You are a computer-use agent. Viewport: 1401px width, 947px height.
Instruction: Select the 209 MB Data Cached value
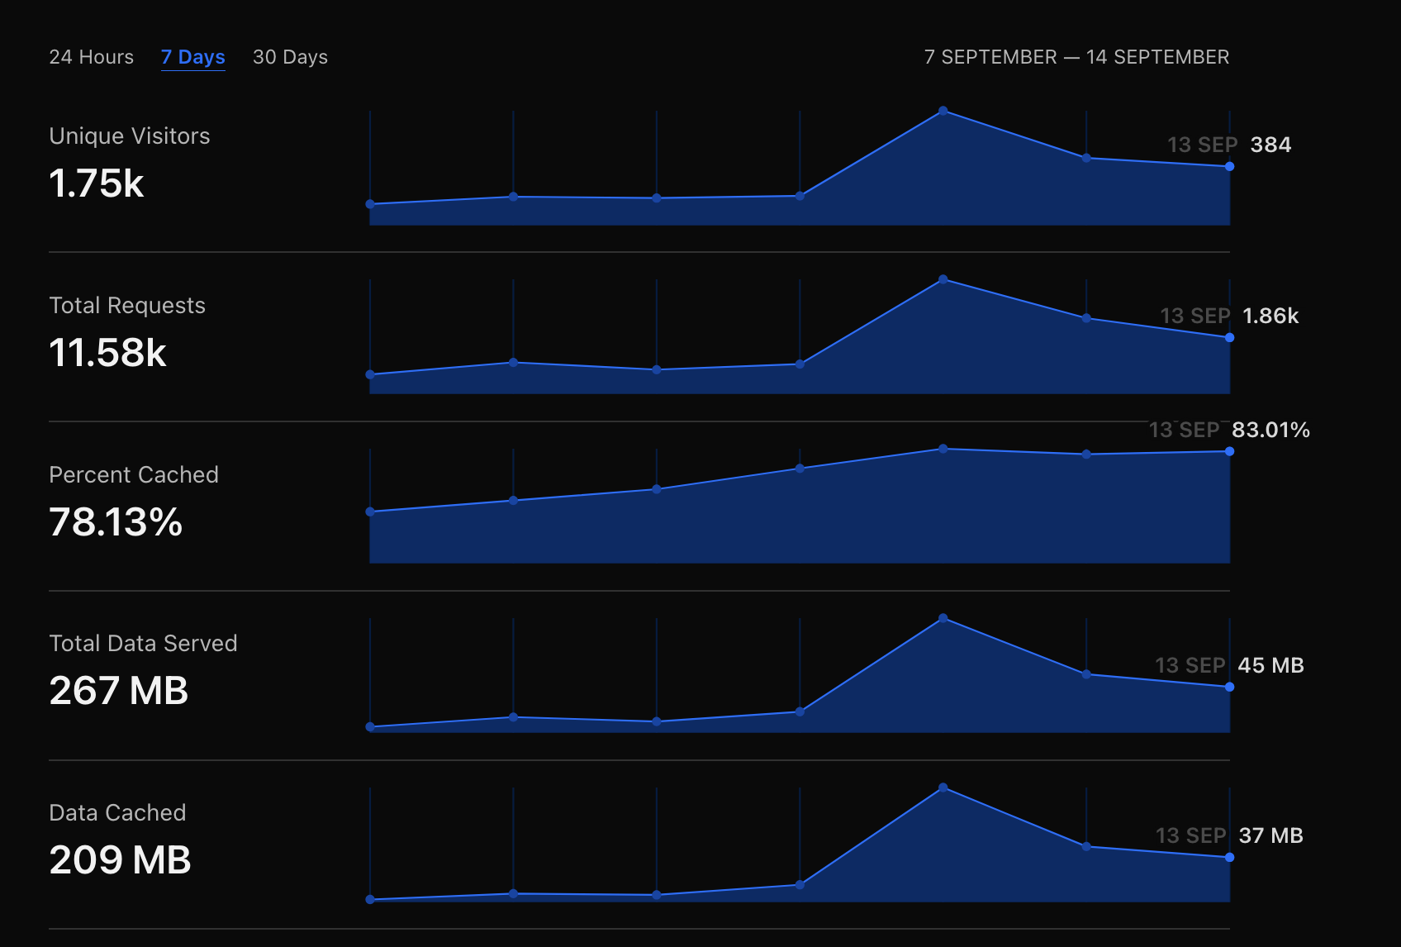(120, 860)
